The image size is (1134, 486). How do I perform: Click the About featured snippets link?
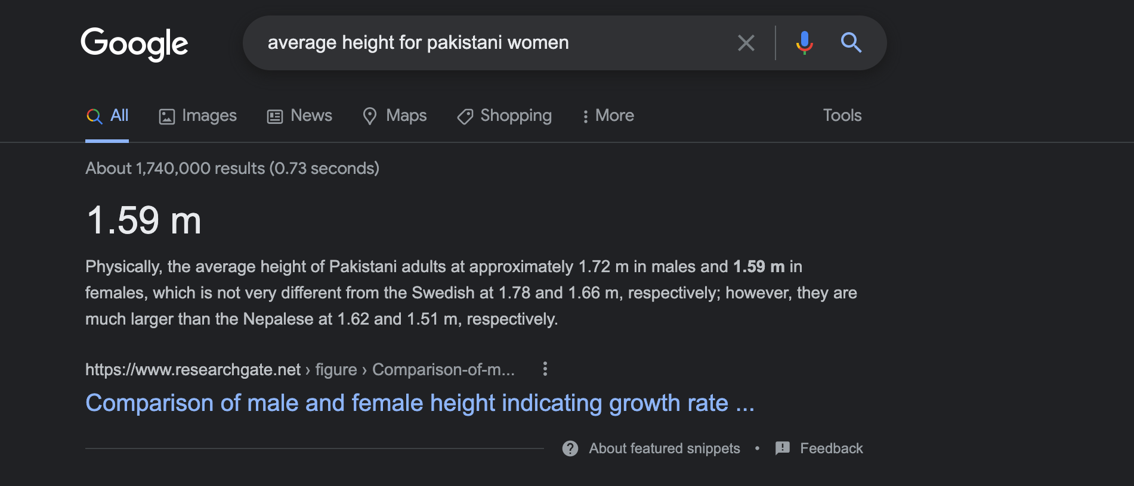[x=665, y=448]
